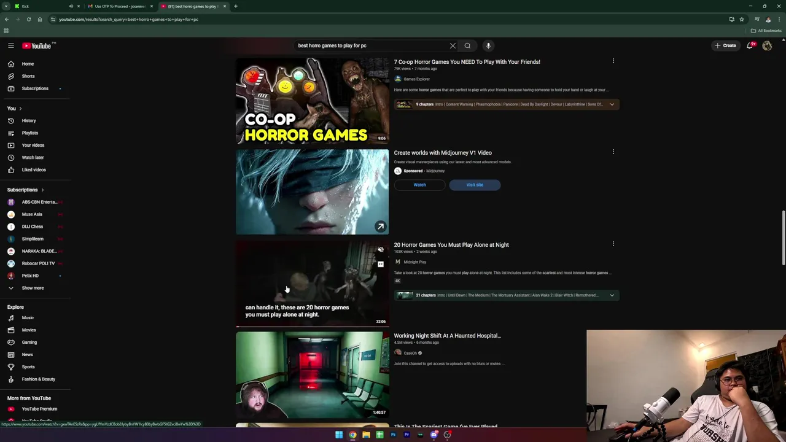Click the Create button
The image size is (786, 442).
tap(725, 45)
